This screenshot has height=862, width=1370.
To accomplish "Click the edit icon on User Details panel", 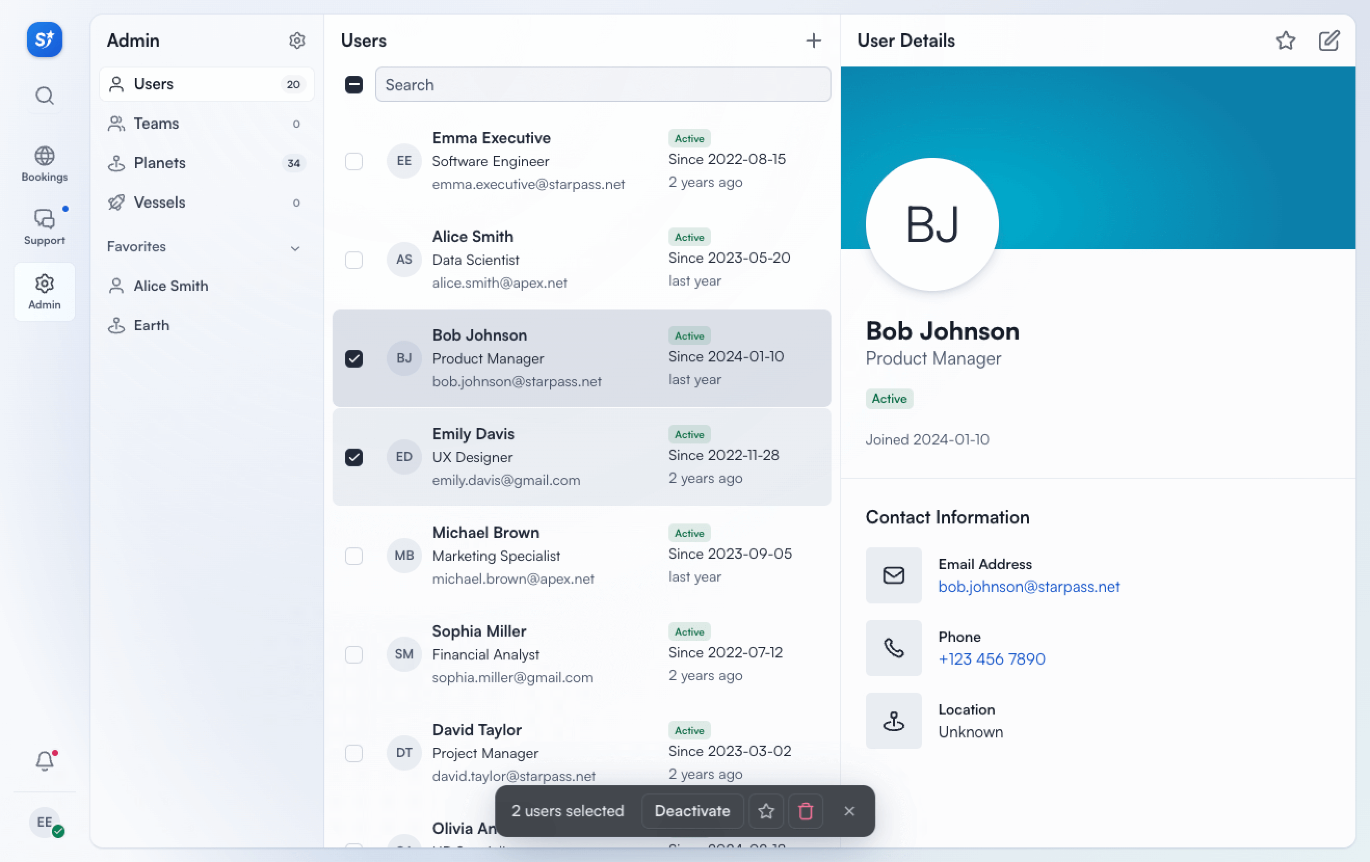I will pyautogui.click(x=1328, y=41).
